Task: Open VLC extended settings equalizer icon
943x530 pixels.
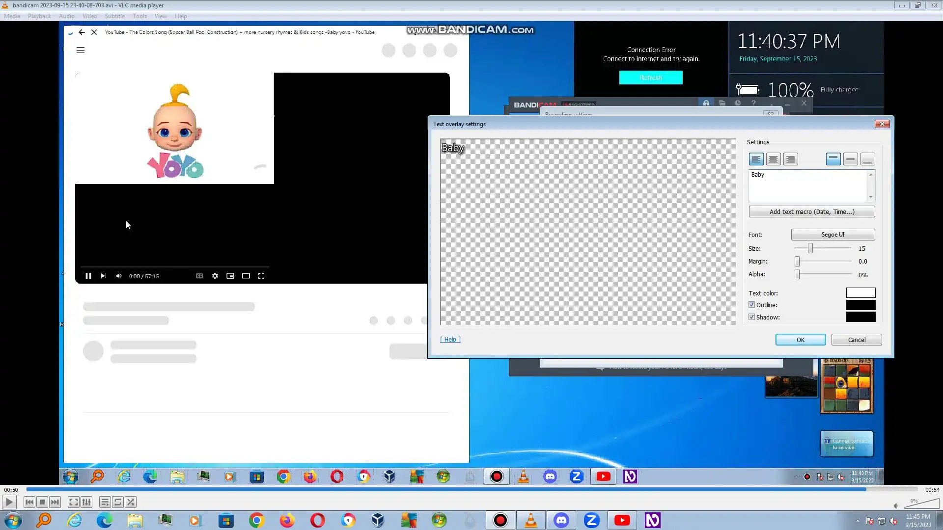Action: tap(86, 502)
